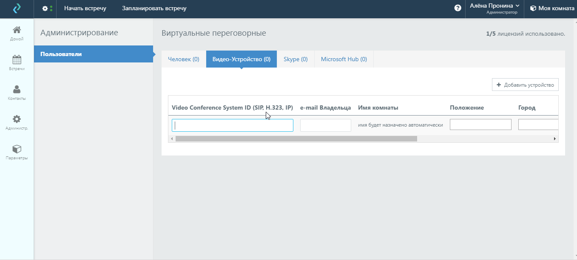Select Пользователи in Administration panel
577x260 pixels.
(x=94, y=54)
